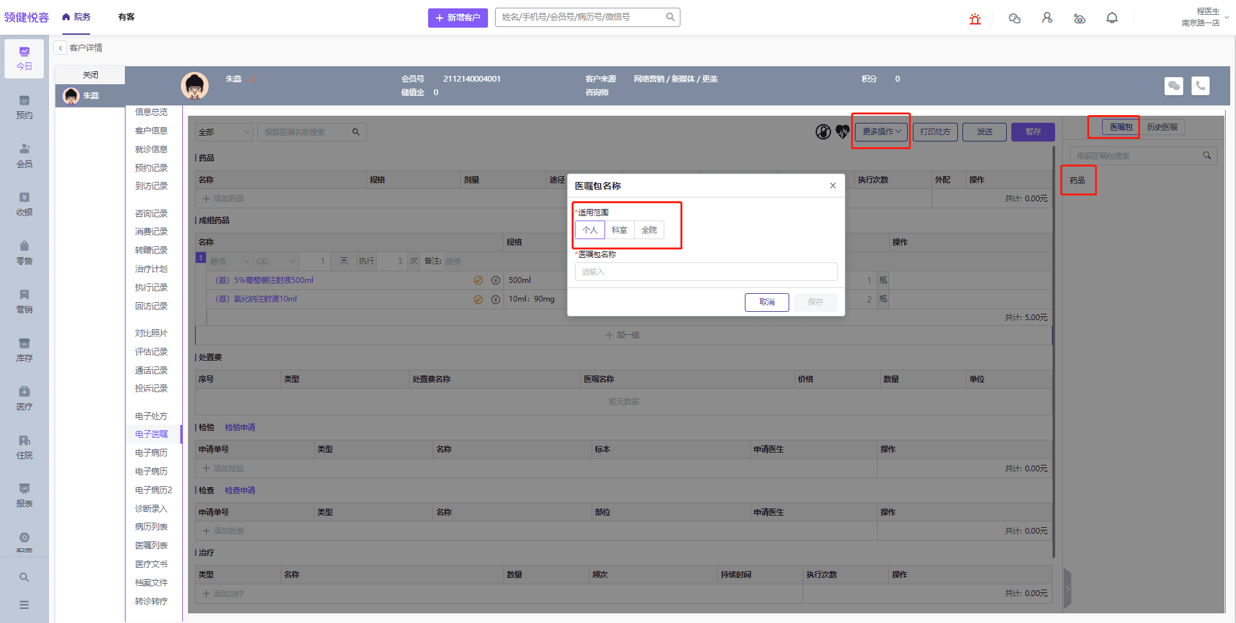Screen dimensions: 1236x623
Task: Select 全院 scope option
Action: click(x=649, y=230)
